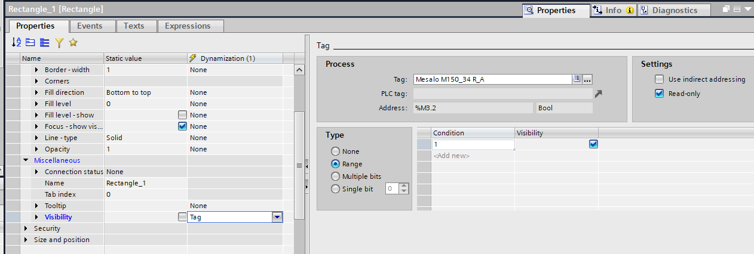Uncheck the Read-only setting
Viewport: 754px width, 254px height.
(x=659, y=94)
